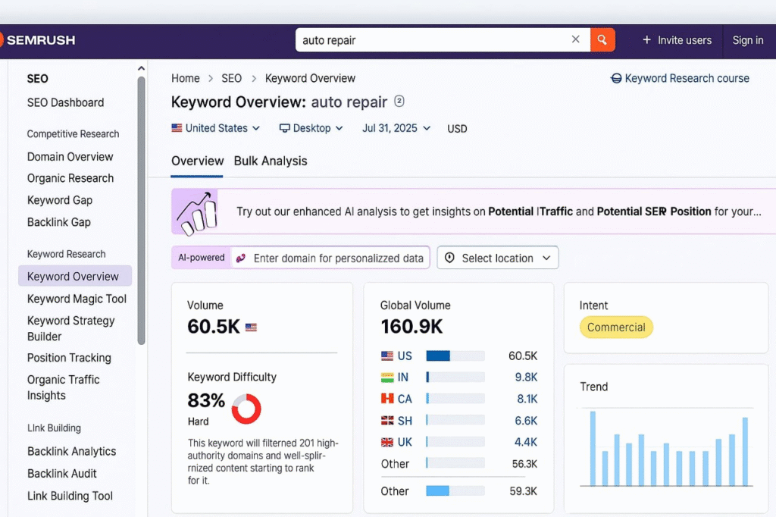This screenshot has height=517, width=776.
Task: Click the location pin icon in Select location
Action: [x=449, y=258]
